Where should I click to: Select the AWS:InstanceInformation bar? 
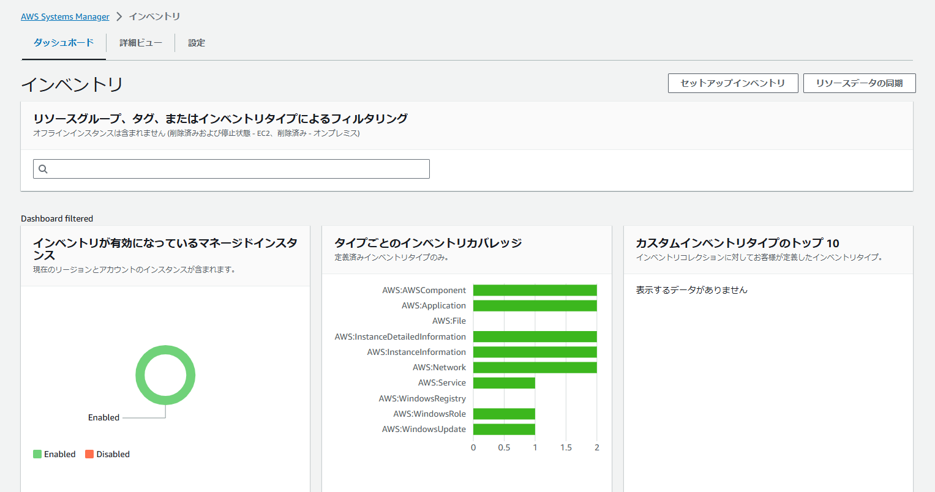click(535, 352)
